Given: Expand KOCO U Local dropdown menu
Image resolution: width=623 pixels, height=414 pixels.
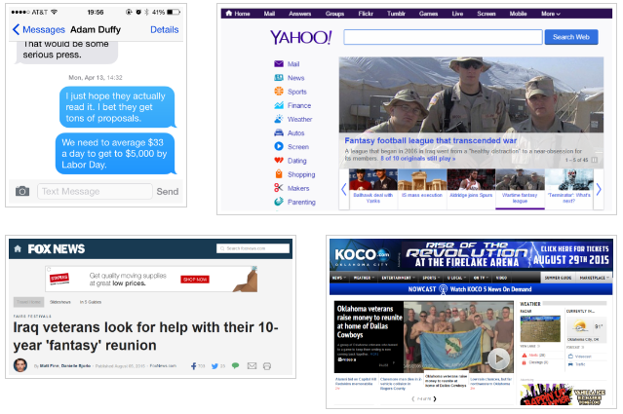Looking at the screenshot, I should pos(456,278).
